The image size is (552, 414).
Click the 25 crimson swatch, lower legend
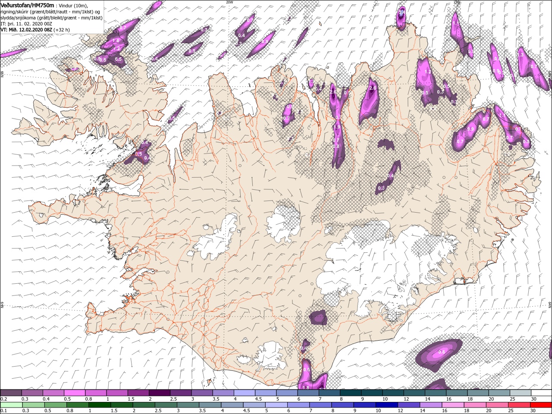pyautogui.click(x=519, y=405)
